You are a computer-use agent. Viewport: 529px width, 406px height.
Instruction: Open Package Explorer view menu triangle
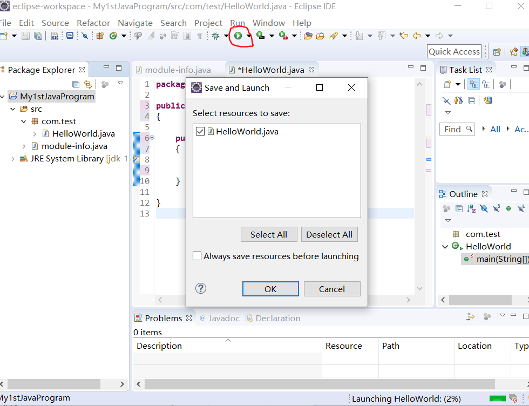[120, 83]
